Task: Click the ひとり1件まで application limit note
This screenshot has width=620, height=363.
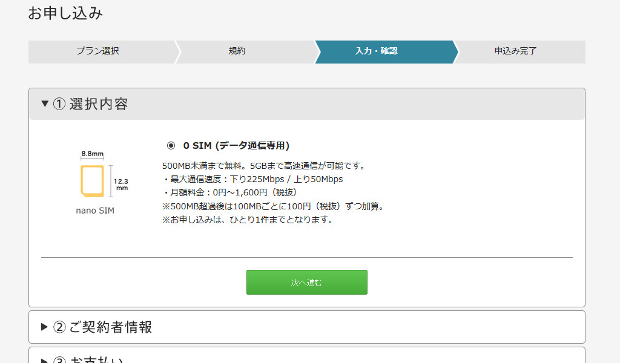Action: tap(248, 220)
